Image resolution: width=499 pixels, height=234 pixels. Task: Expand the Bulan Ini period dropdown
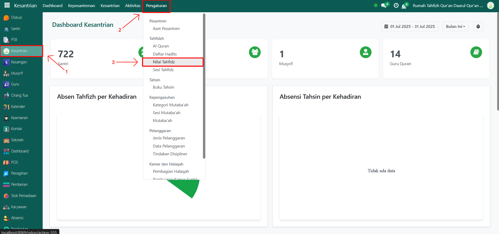pos(455,26)
